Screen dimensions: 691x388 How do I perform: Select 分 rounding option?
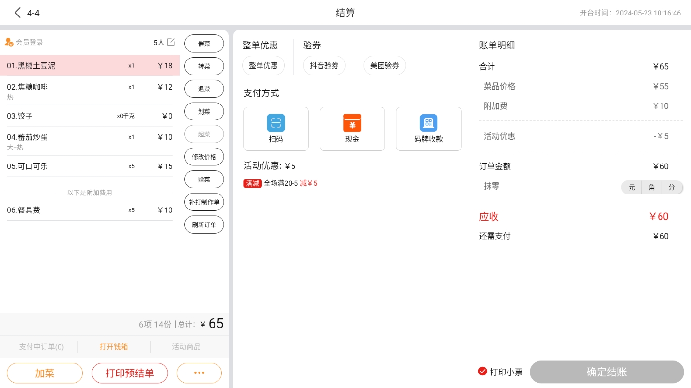pos(671,187)
